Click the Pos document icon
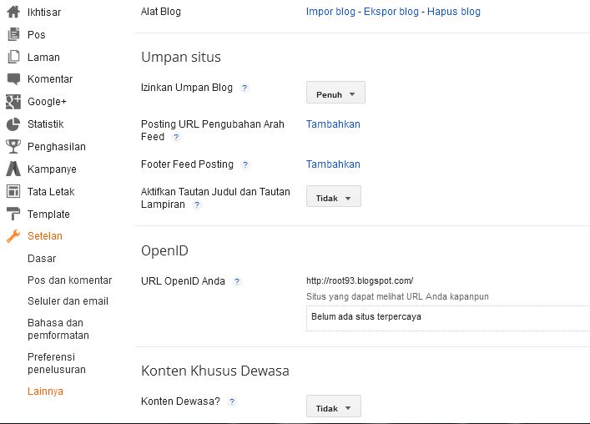 (x=13, y=35)
